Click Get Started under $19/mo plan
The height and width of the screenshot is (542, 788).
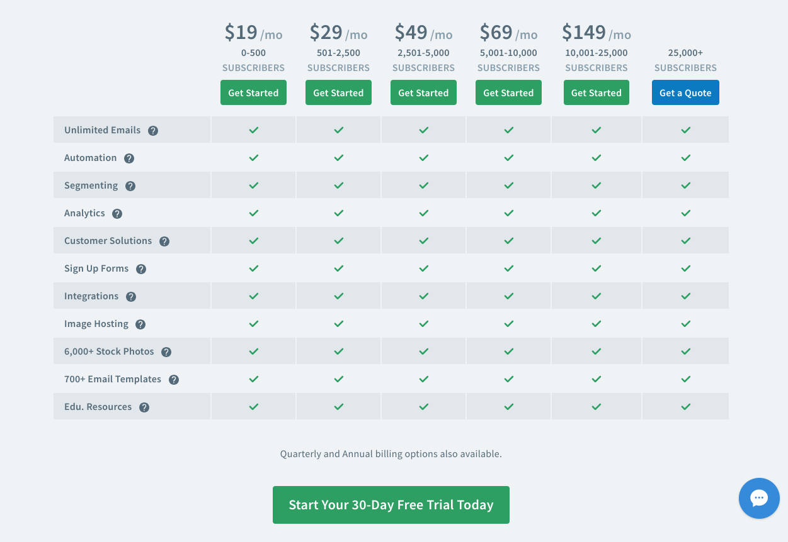coord(253,92)
